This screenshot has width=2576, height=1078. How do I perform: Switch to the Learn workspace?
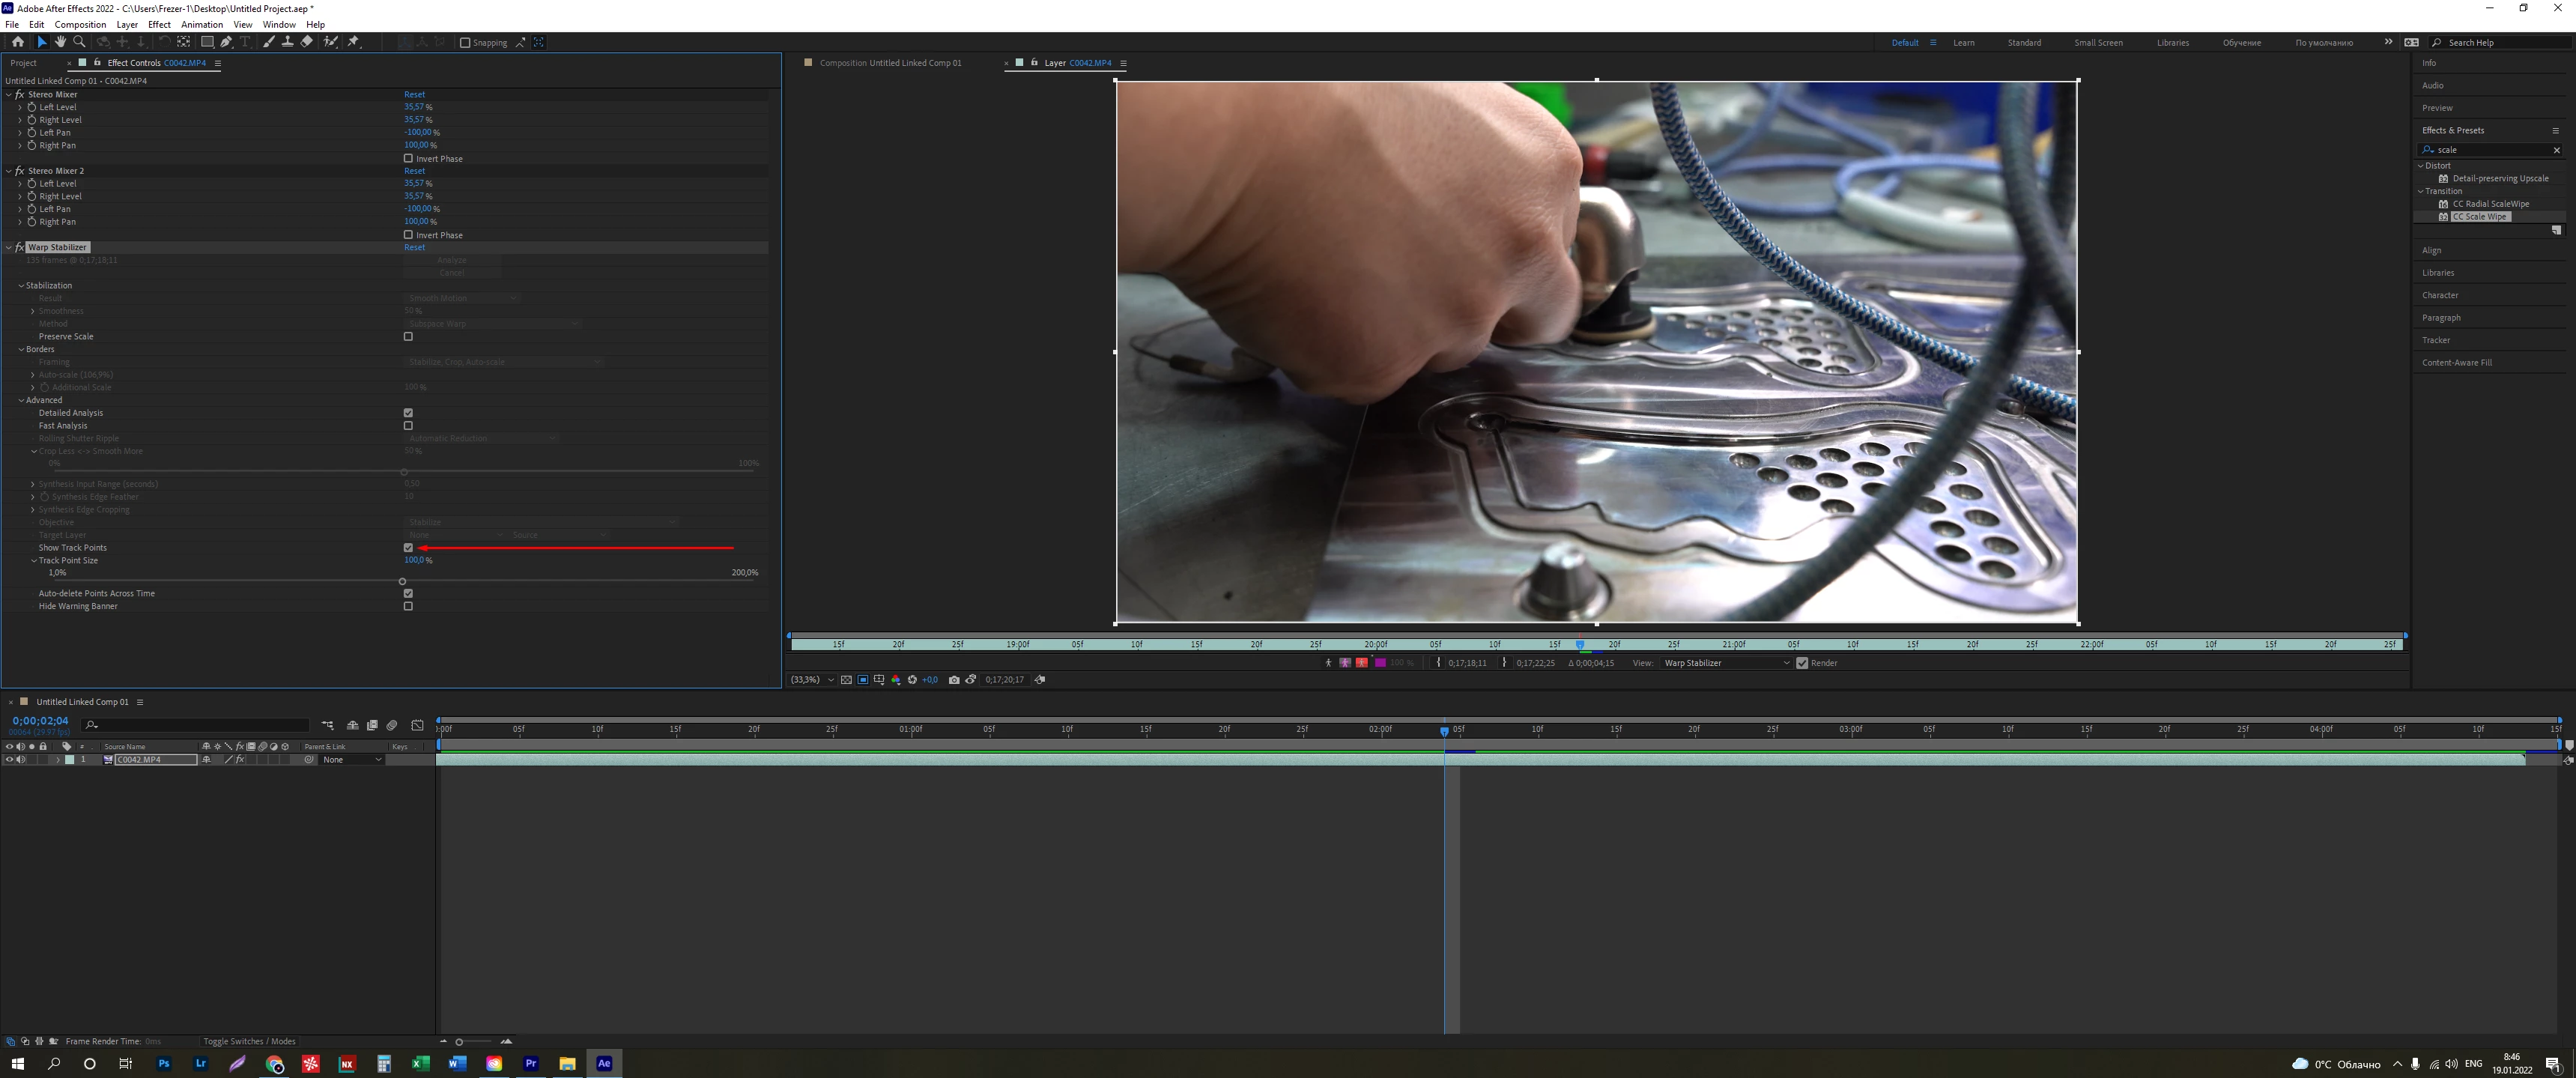[x=1963, y=43]
